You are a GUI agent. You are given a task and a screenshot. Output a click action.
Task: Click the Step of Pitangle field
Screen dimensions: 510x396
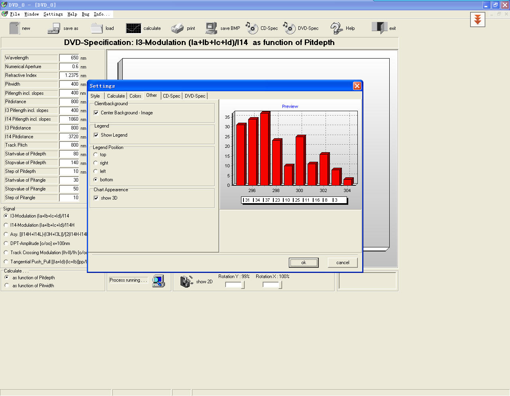point(69,198)
